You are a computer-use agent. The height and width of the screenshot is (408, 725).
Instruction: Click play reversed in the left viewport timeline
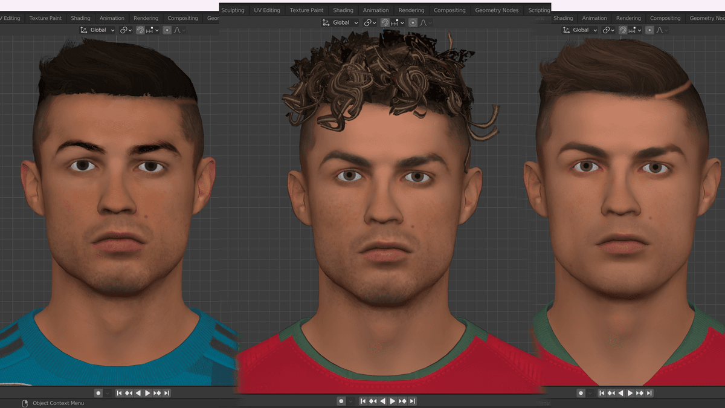tap(138, 393)
